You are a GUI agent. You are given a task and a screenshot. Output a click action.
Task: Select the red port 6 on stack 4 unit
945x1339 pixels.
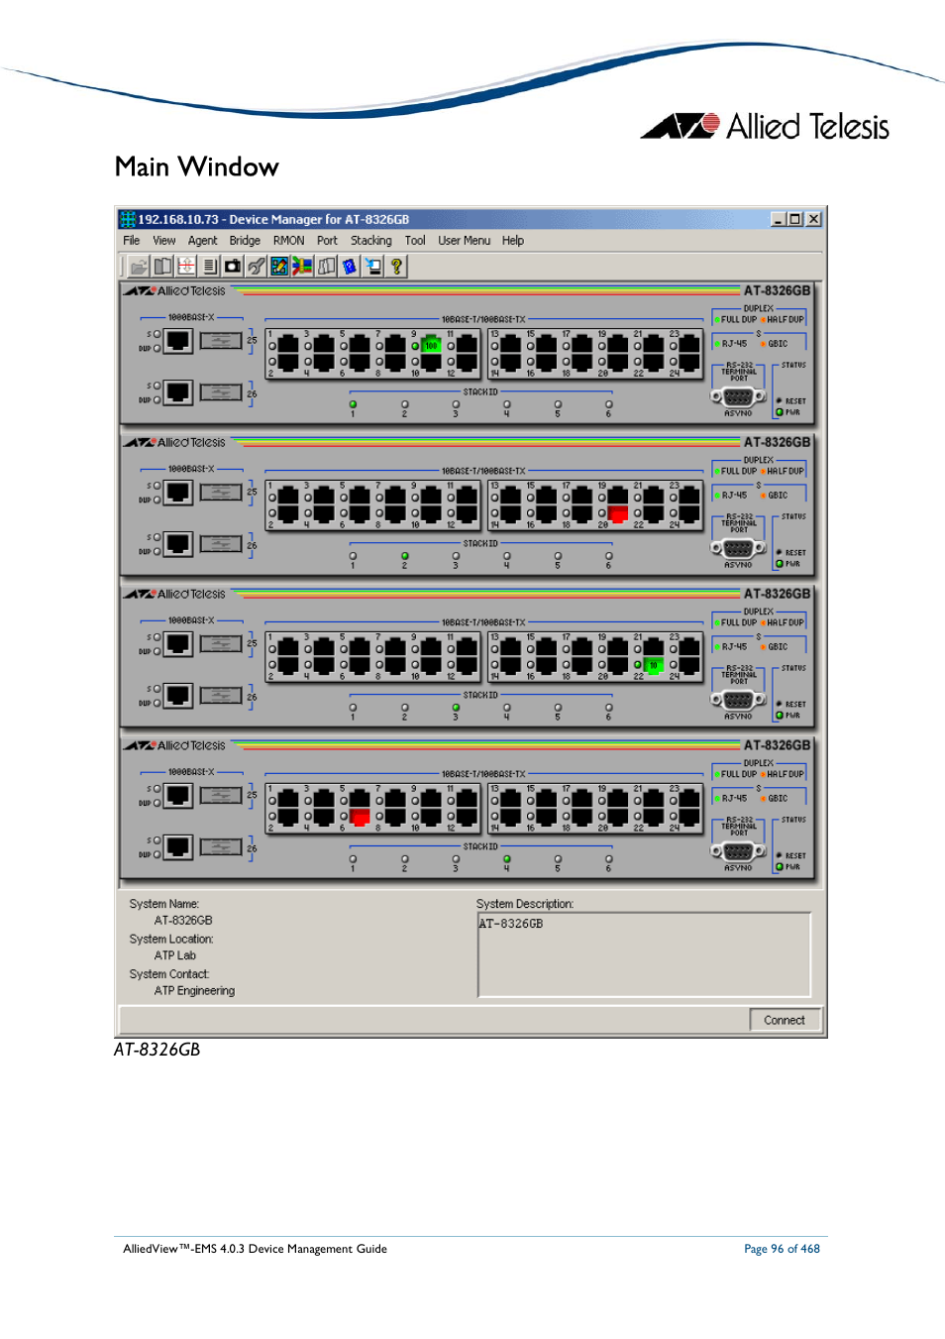[360, 818]
